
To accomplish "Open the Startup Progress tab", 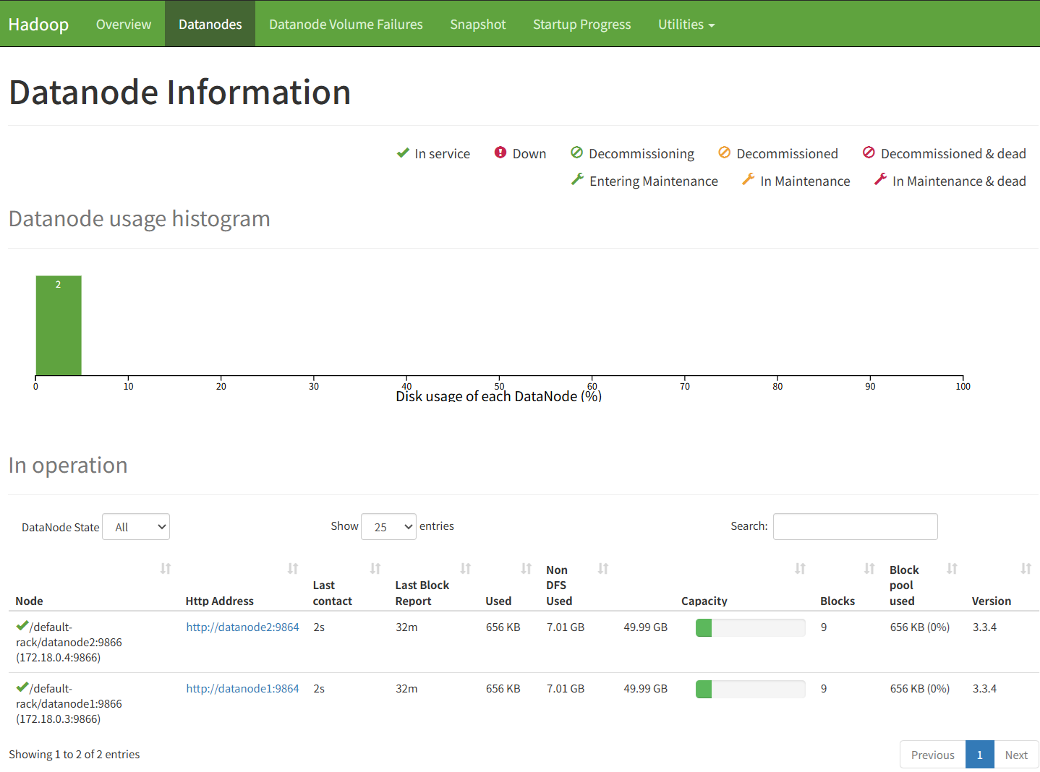I will click(x=582, y=25).
